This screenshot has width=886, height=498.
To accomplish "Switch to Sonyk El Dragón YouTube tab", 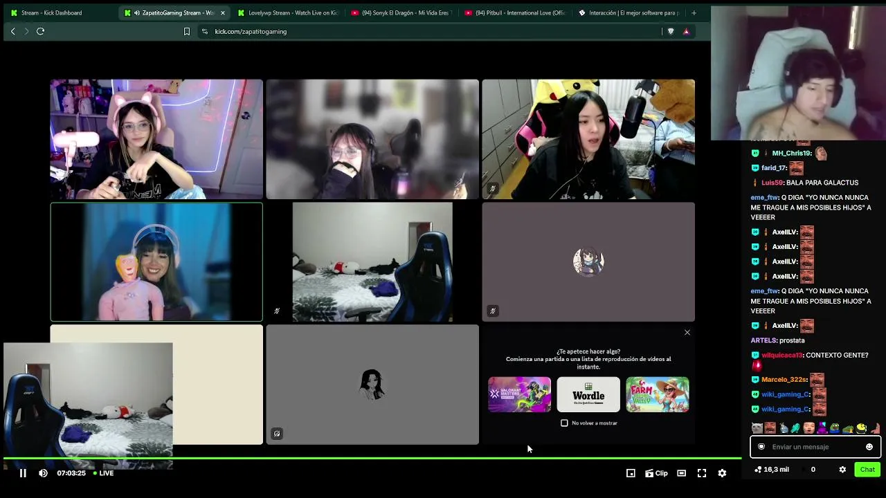I will pyautogui.click(x=401, y=12).
